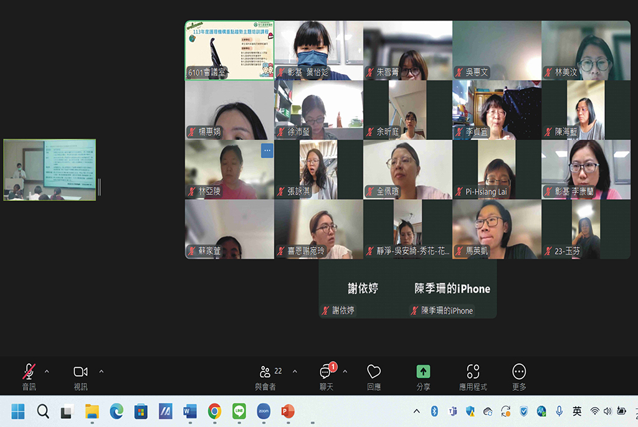This screenshot has width=638, height=427.
Task: Expand the video options arrow beside 視訊
Action: point(102,372)
